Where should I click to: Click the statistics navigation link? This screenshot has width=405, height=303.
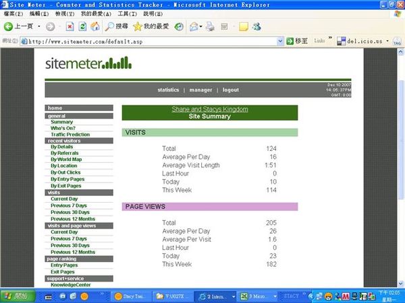(168, 90)
